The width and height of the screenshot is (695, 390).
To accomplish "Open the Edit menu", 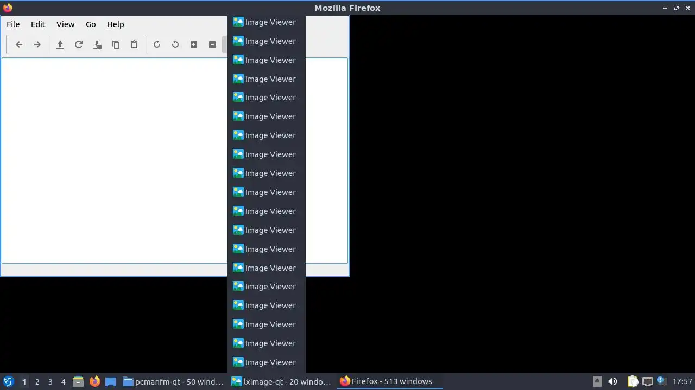I will [38, 24].
